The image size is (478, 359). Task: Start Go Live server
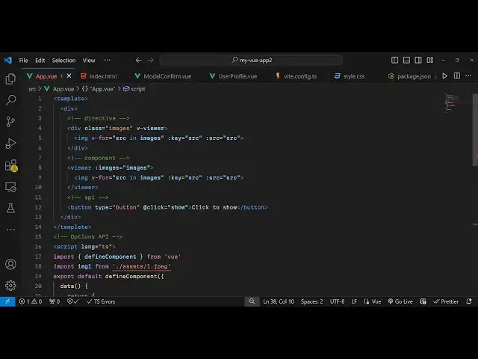coord(400,301)
